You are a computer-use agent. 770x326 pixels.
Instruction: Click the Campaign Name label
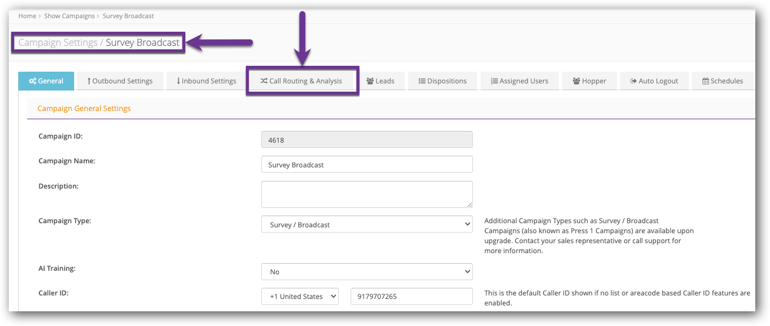coord(67,160)
